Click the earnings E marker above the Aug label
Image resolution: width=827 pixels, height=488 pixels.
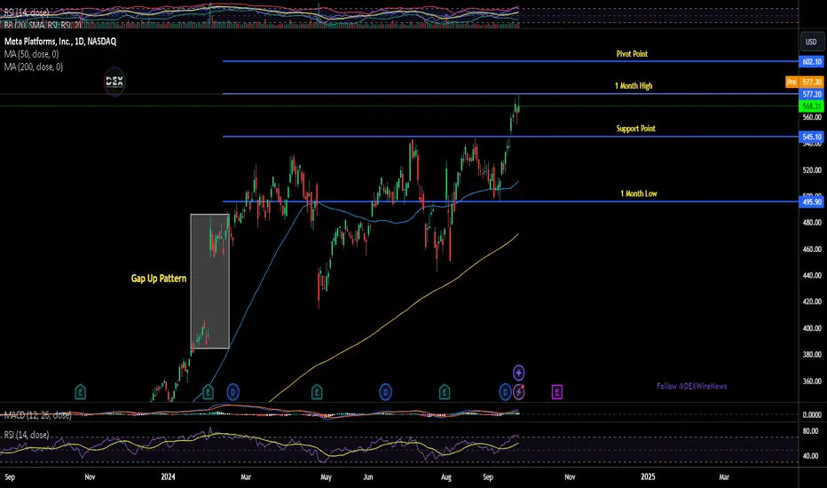(x=445, y=392)
